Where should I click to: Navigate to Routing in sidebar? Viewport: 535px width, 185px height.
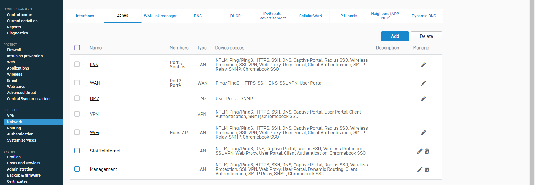pyautogui.click(x=14, y=128)
